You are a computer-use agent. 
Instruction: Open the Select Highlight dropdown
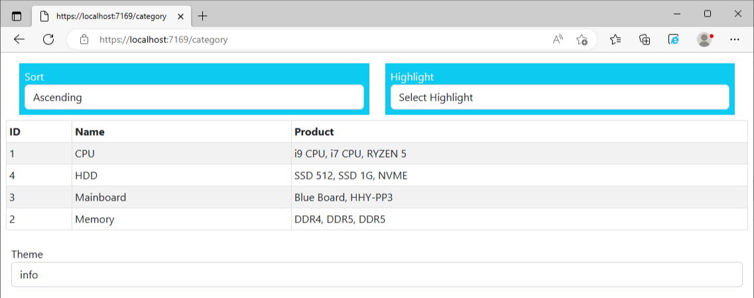tap(560, 97)
